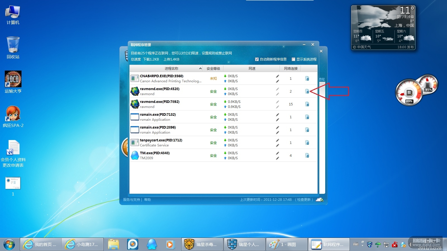Sort list by 进程名称 column header

(x=166, y=69)
